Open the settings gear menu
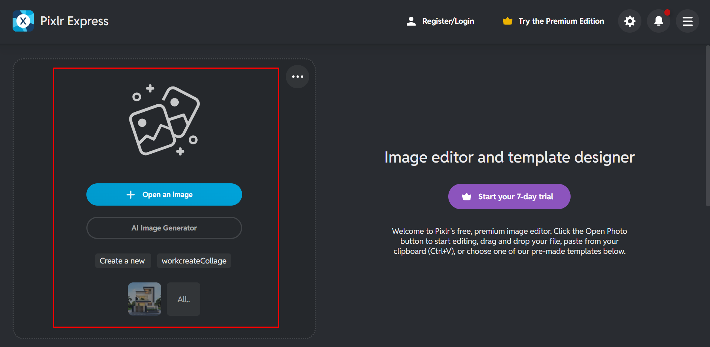Screen dimensions: 710x347 point(630,21)
